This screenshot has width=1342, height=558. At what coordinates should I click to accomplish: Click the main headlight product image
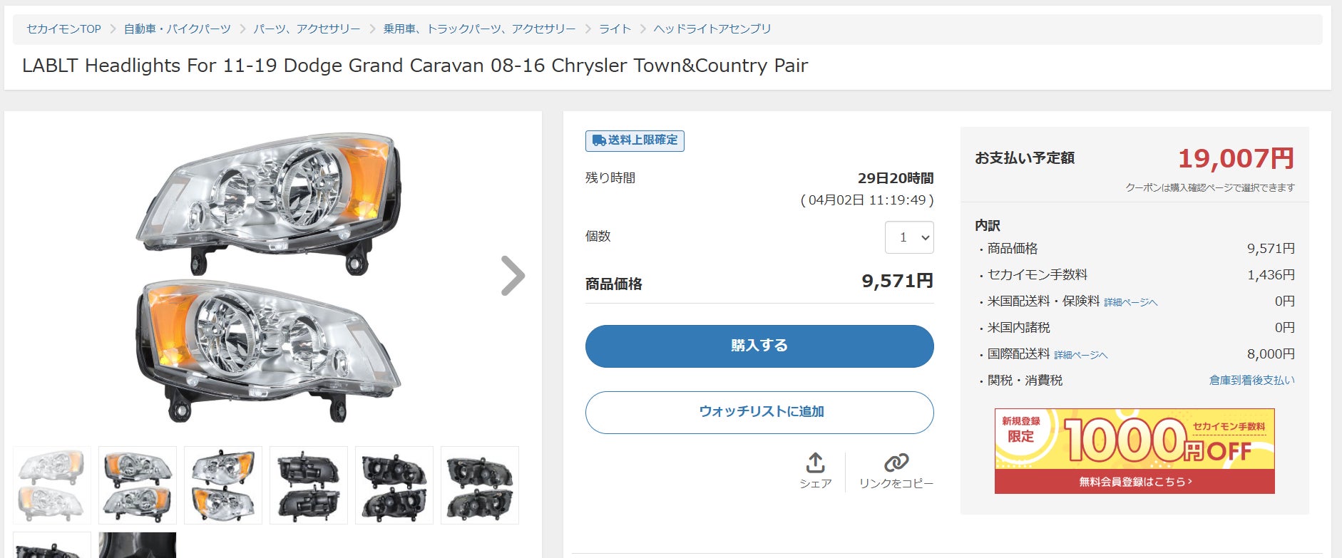click(270, 276)
